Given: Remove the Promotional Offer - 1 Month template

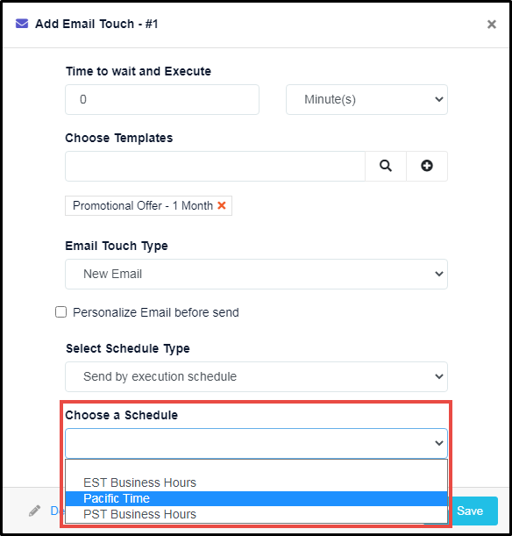Looking at the screenshot, I should [x=222, y=205].
